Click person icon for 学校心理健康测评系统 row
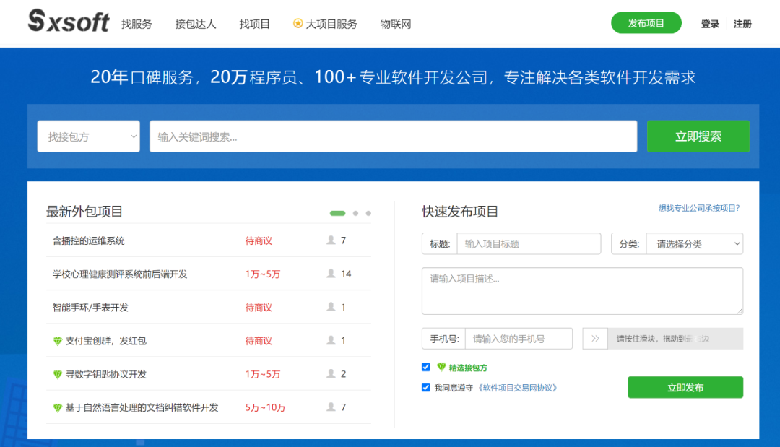This screenshot has width=780, height=447. tap(331, 274)
